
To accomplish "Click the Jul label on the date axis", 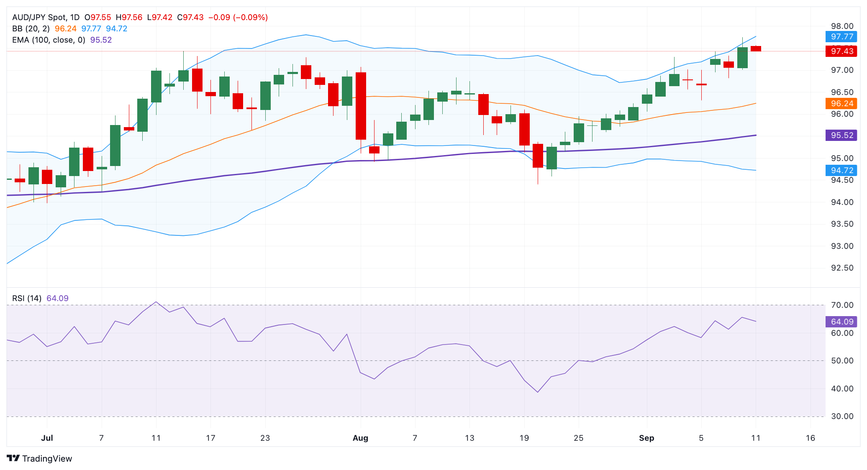I will (47, 438).
